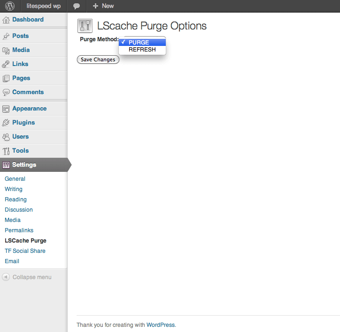
Task: Choose REFRESH in the Purge Method dropdown
Action: coord(142,50)
